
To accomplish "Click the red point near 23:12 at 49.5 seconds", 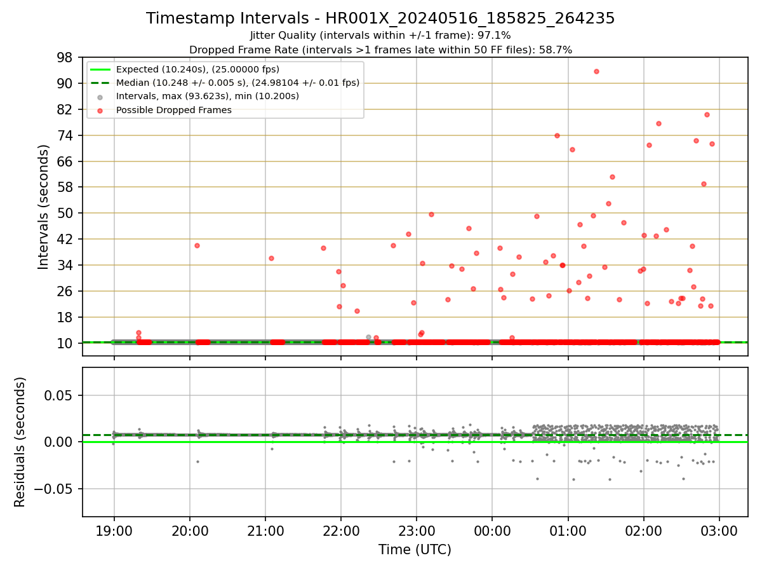I will (431, 214).
